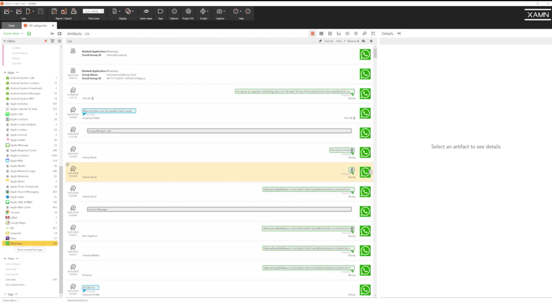Switch to geographic map view
This screenshot has height=302, width=552.
(356, 34)
